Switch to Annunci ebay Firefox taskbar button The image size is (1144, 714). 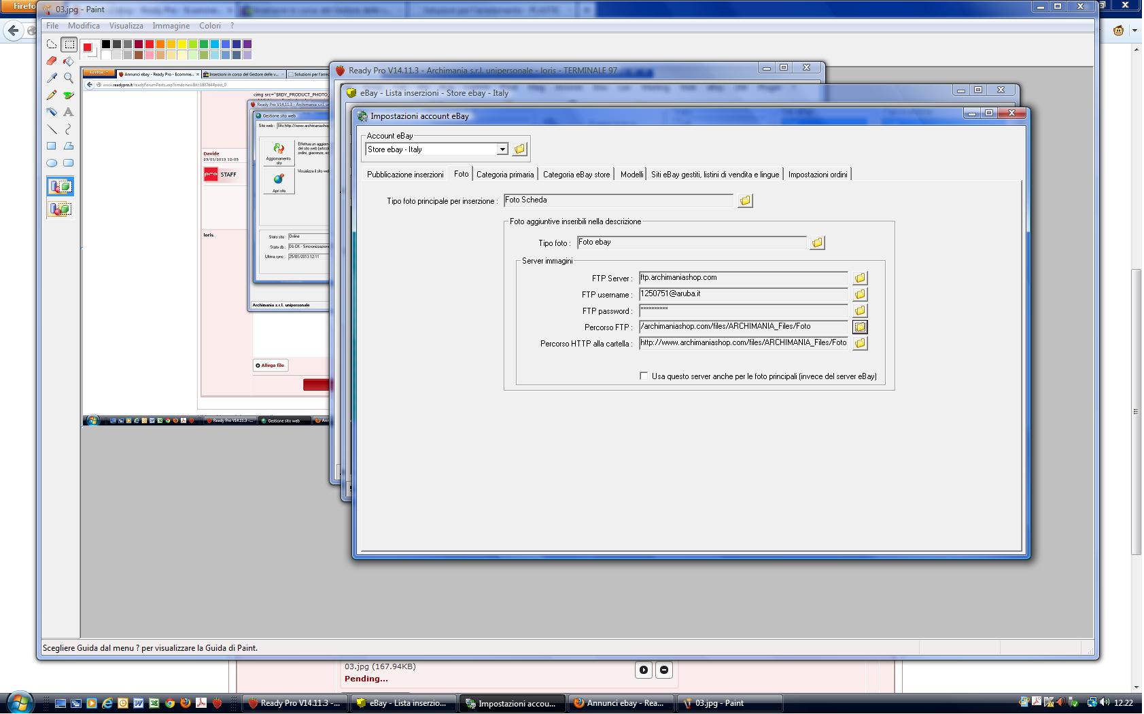[621, 703]
